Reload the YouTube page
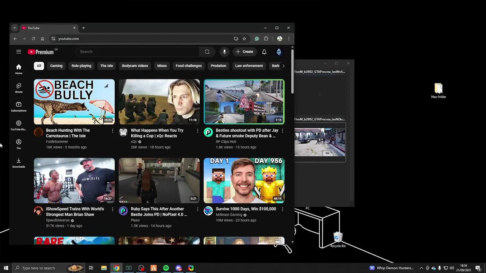 33,39
